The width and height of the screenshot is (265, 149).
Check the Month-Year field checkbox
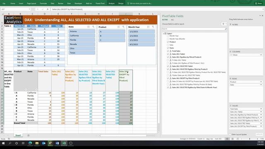click(x=168, y=36)
